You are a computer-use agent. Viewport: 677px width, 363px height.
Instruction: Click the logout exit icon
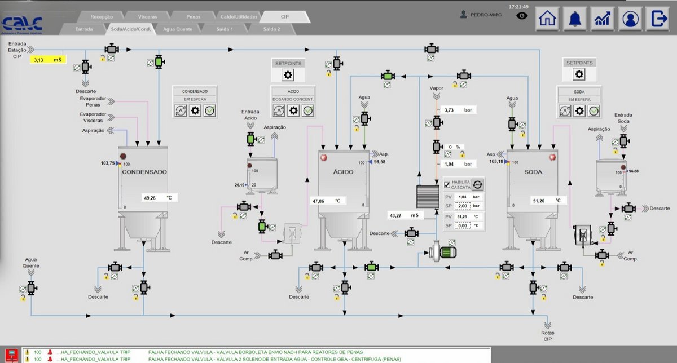pos(658,19)
